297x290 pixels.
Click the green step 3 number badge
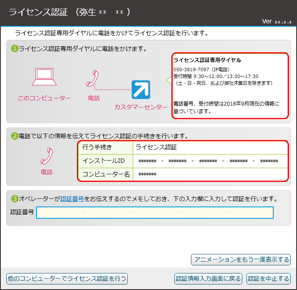pos(14,198)
